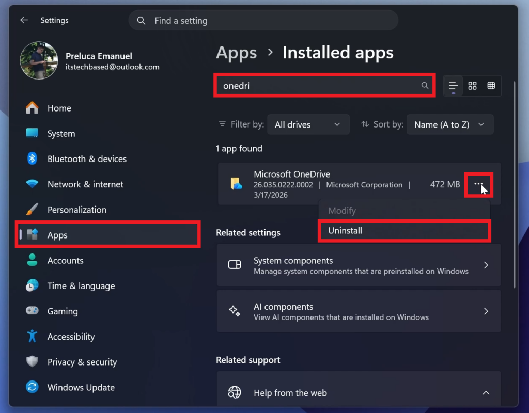Switch to grid view layout icon
Viewport: 529px width, 413px height.
472,86
